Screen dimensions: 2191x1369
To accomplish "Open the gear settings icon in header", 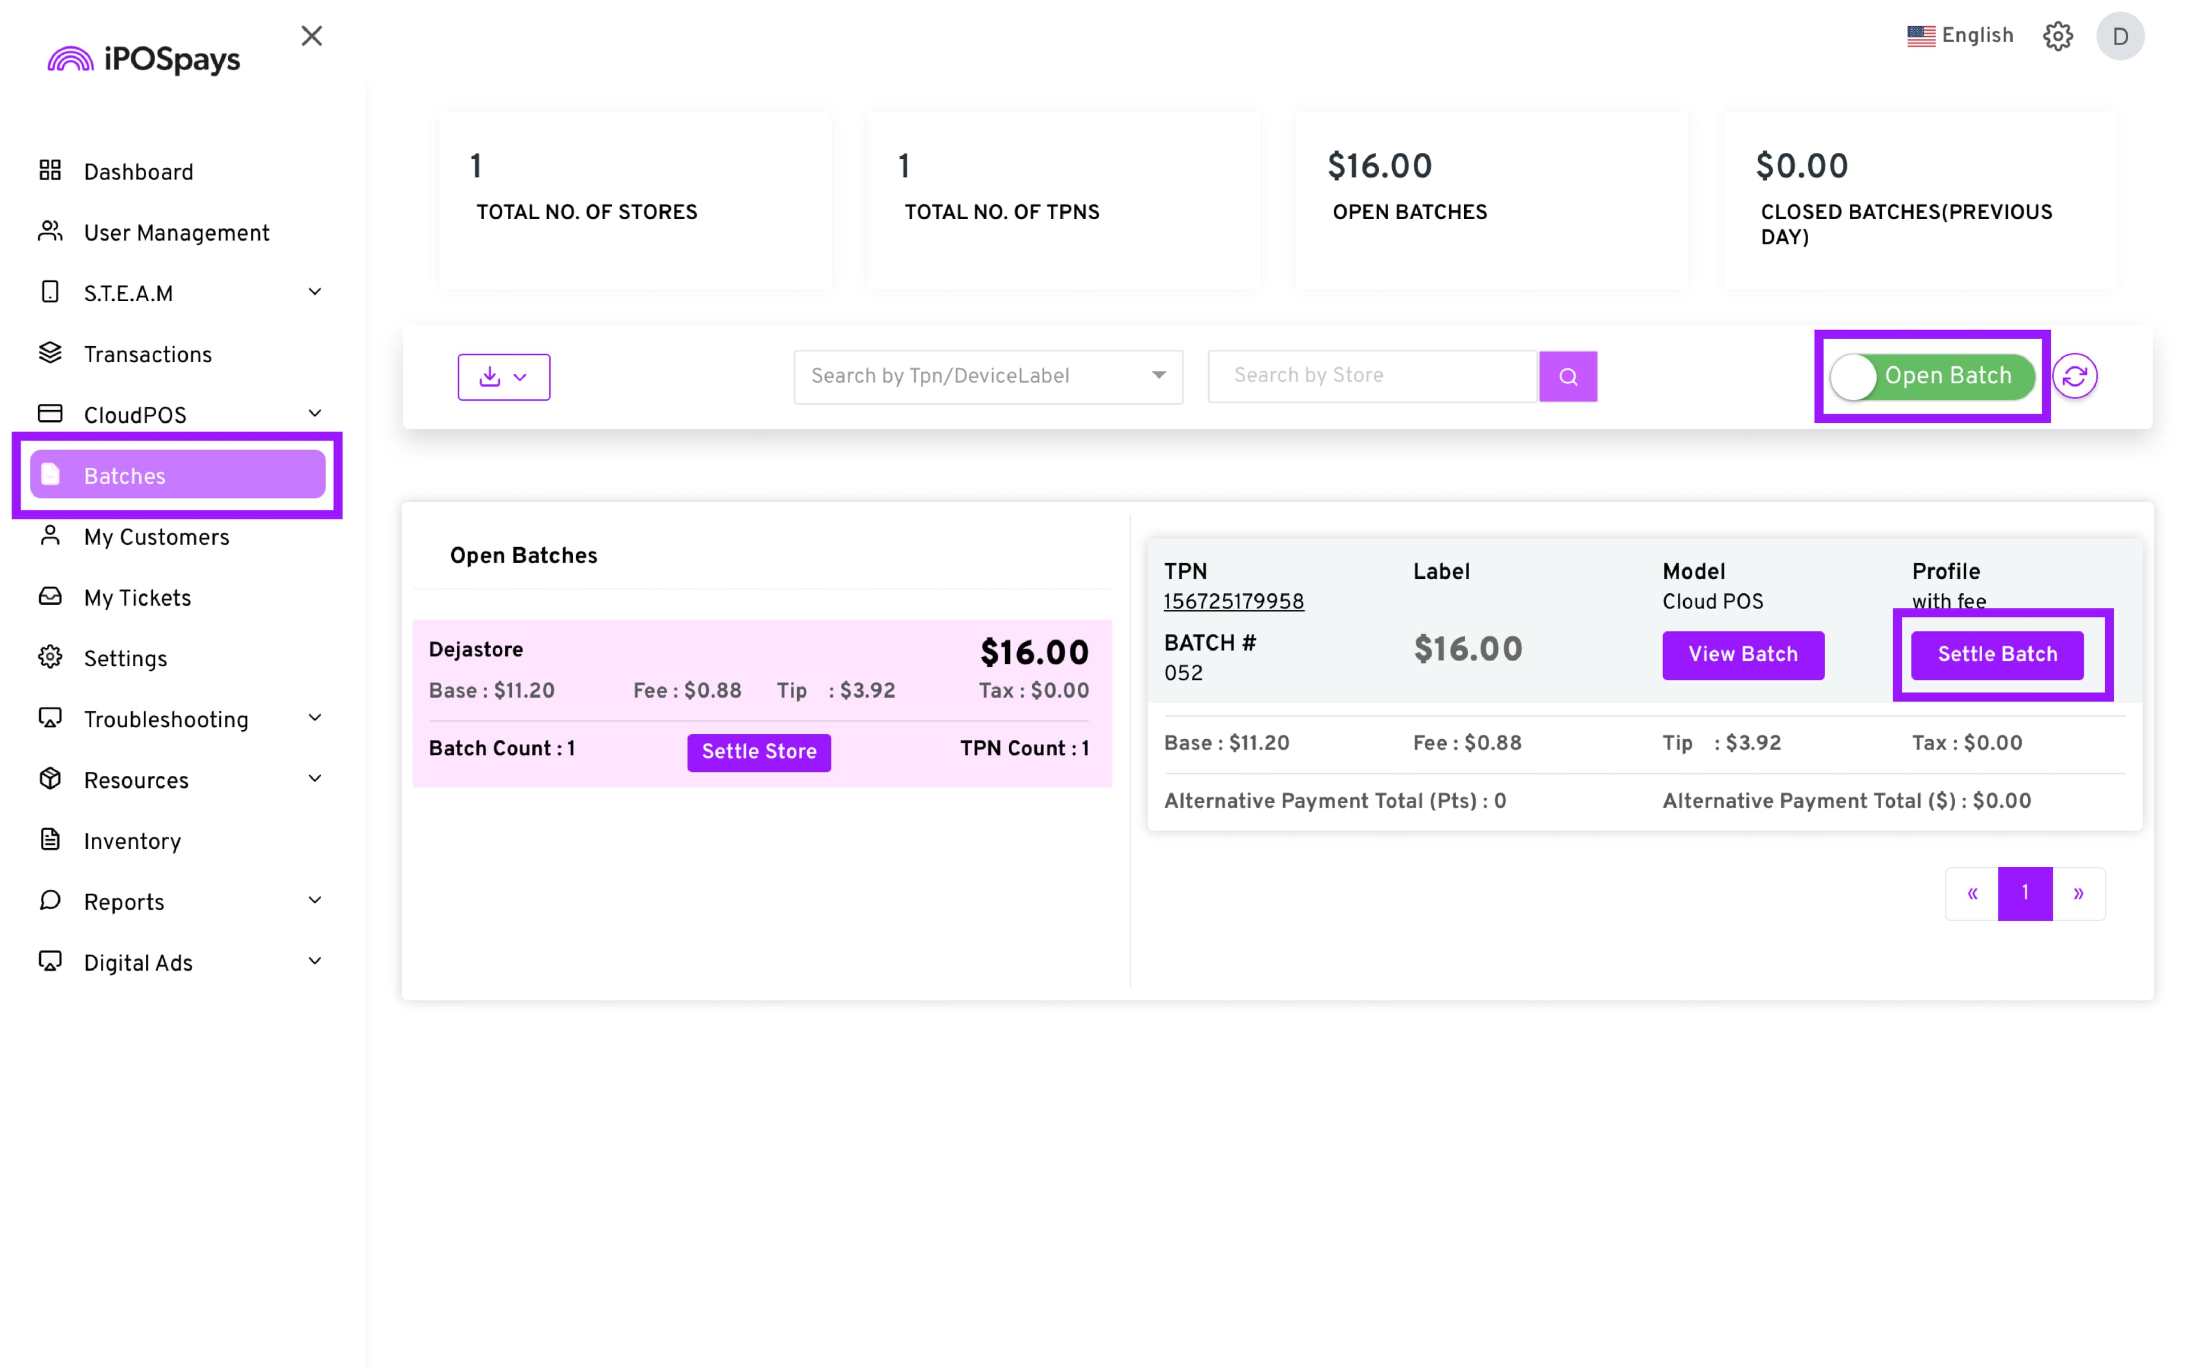I will coord(2057,36).
